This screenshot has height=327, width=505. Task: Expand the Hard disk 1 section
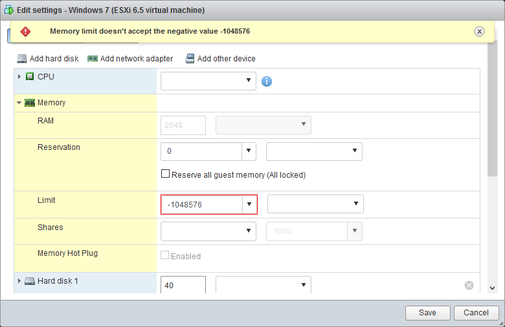[19, 281]
